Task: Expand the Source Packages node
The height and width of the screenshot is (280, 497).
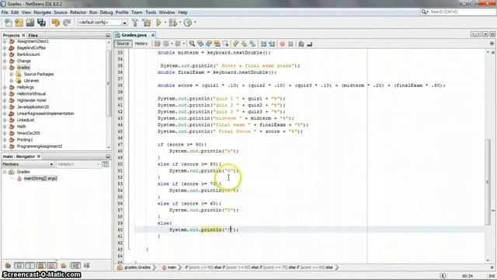Action: pyautogui.click(x=12, y=75)
